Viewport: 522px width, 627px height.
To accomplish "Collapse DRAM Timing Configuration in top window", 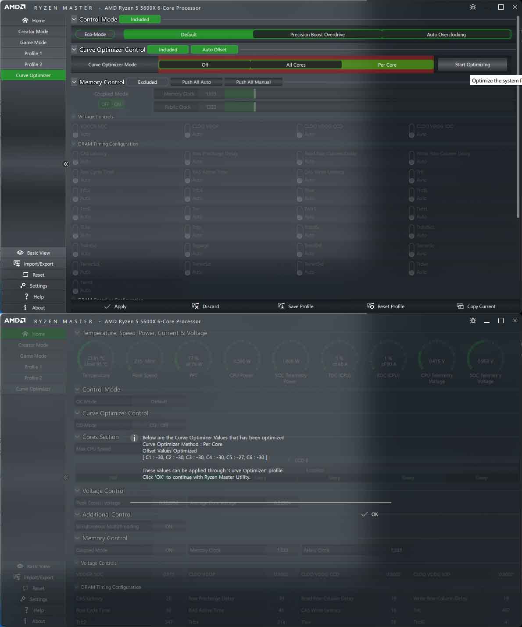I will 74,144.
